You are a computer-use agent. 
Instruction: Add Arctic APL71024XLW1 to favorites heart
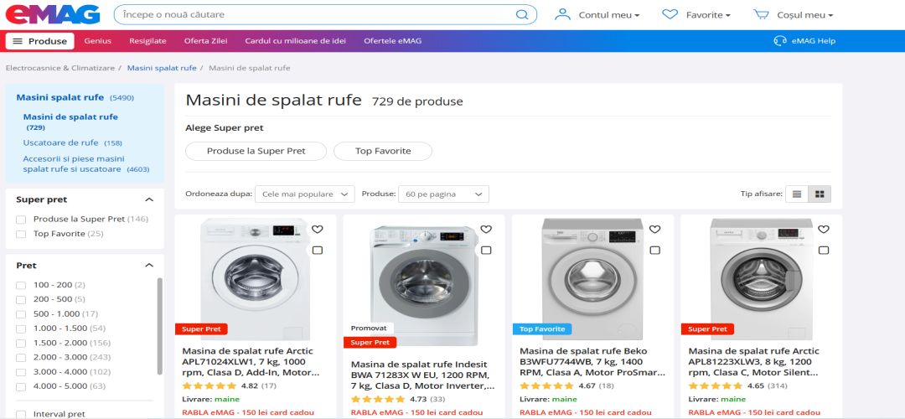point(317,229)
